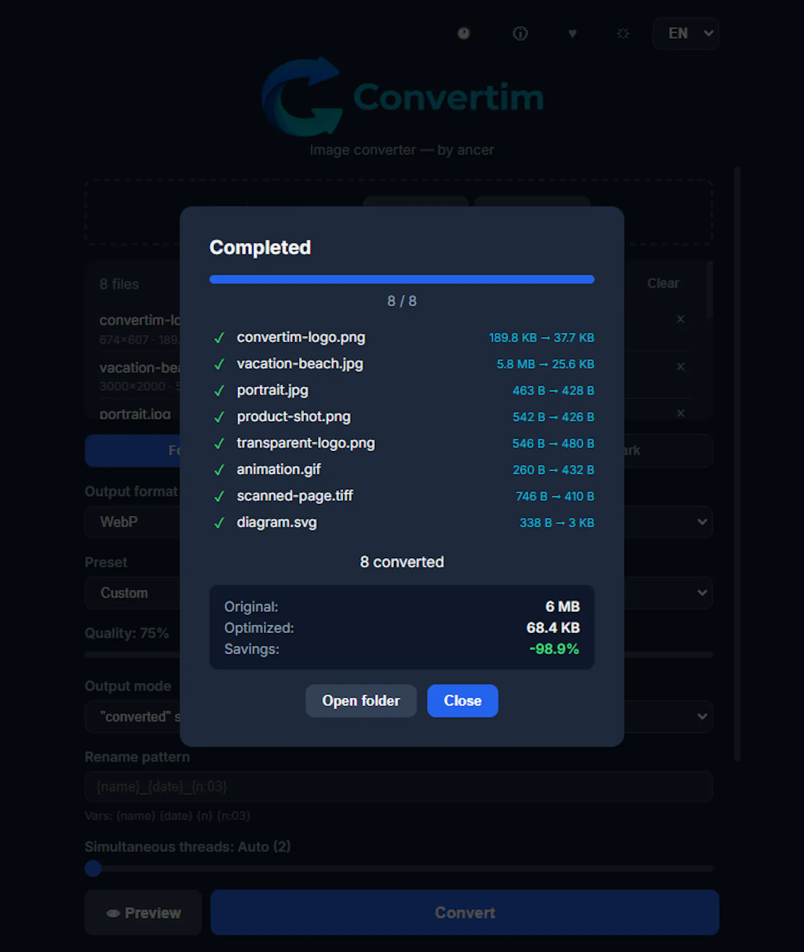Toggle the light/dark theme sun icon
Viewport: 804px width, 952px height.
pyautogui.click(x=623, y=33)
